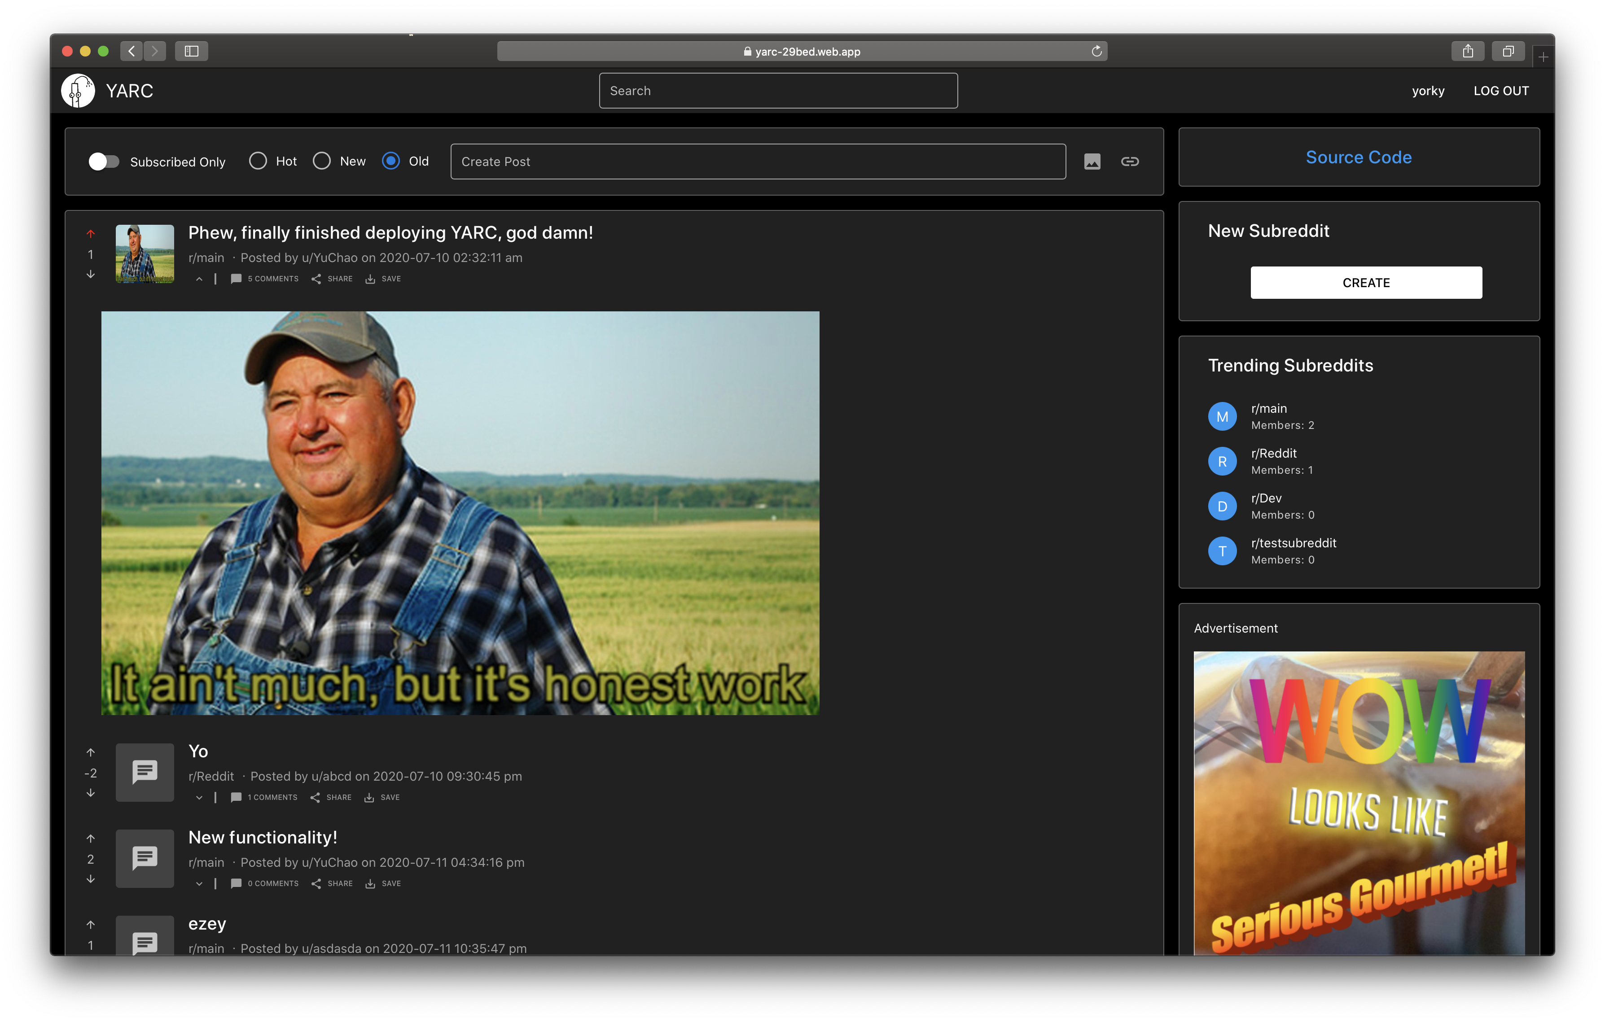Share the 'Yo' post
This screenshot has width=1605, height=1022.
click(x=331, y=797)
